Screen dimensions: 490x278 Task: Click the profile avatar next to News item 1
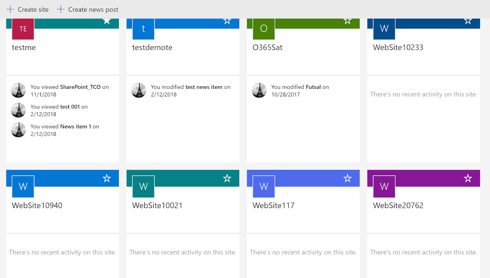click(18, 130)
